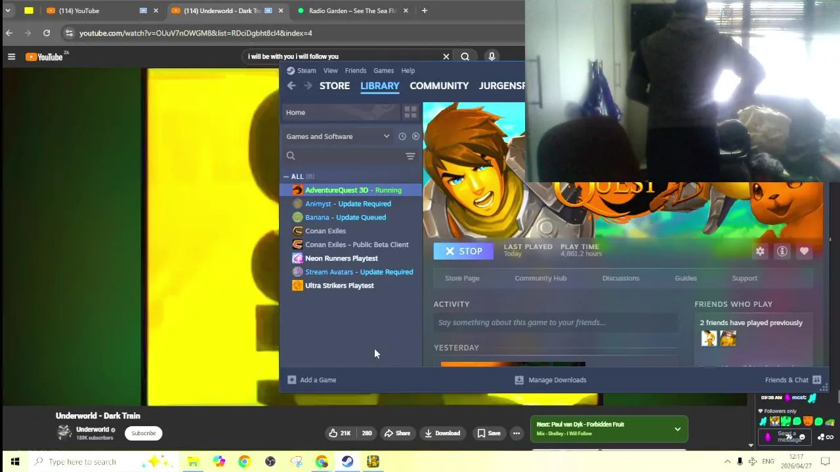Open Library Home in Steam

(x=341, y=112)
